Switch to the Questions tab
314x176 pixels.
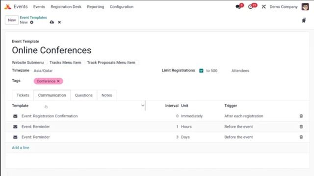84,95
